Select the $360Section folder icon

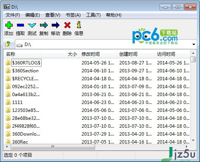point(8,70)
